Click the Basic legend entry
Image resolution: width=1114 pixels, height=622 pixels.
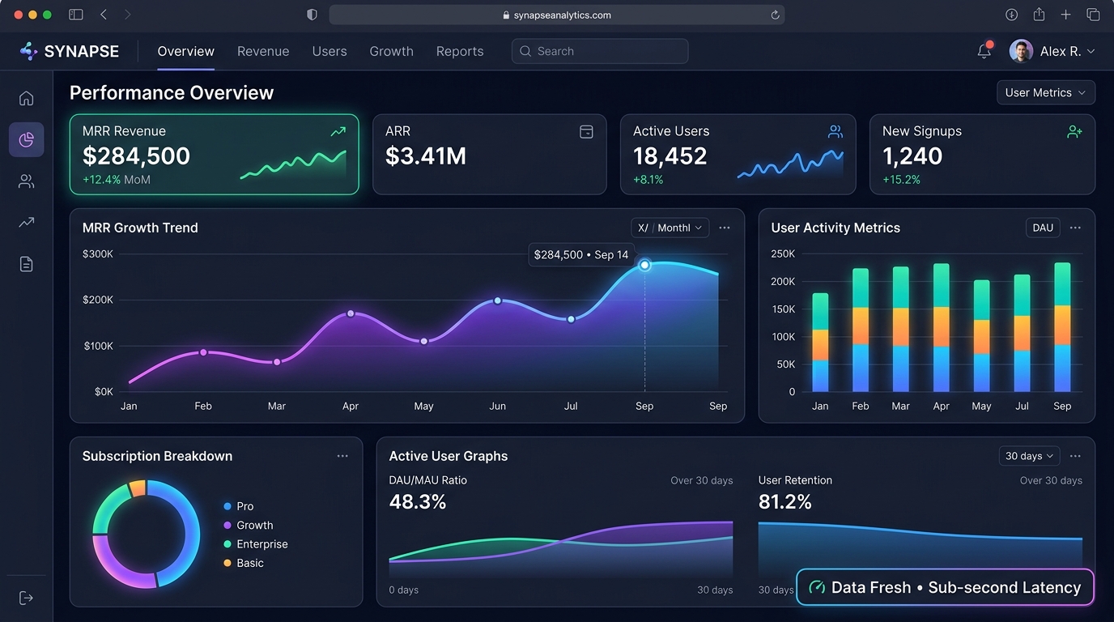click(x=244, y=563)
